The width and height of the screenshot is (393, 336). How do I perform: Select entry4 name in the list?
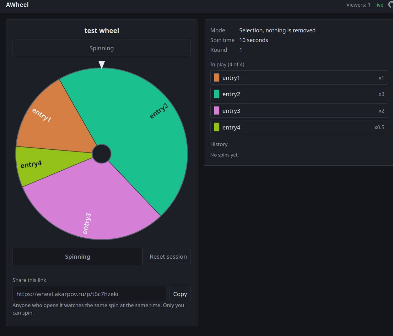pos(231,128)
